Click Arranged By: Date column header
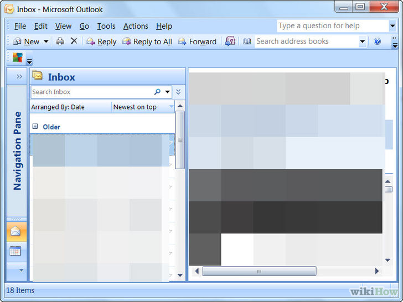Image resolution: width=403 pixels, height=302 pixels. tap(71, 107)
